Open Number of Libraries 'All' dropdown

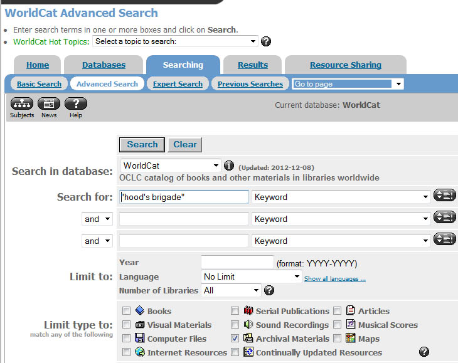coord(231,290)
